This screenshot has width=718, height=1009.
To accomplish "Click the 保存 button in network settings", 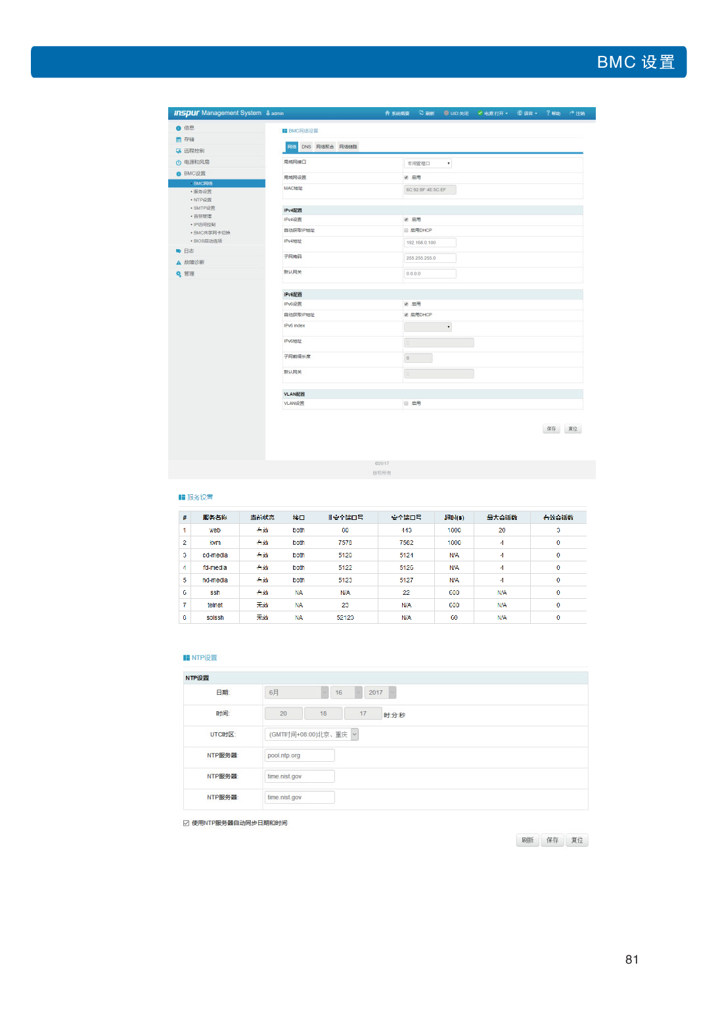I will click(x=551, y=428).
